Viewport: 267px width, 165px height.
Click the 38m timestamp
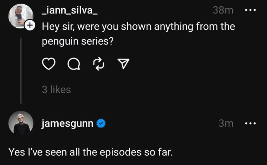(x=223, y=11)
